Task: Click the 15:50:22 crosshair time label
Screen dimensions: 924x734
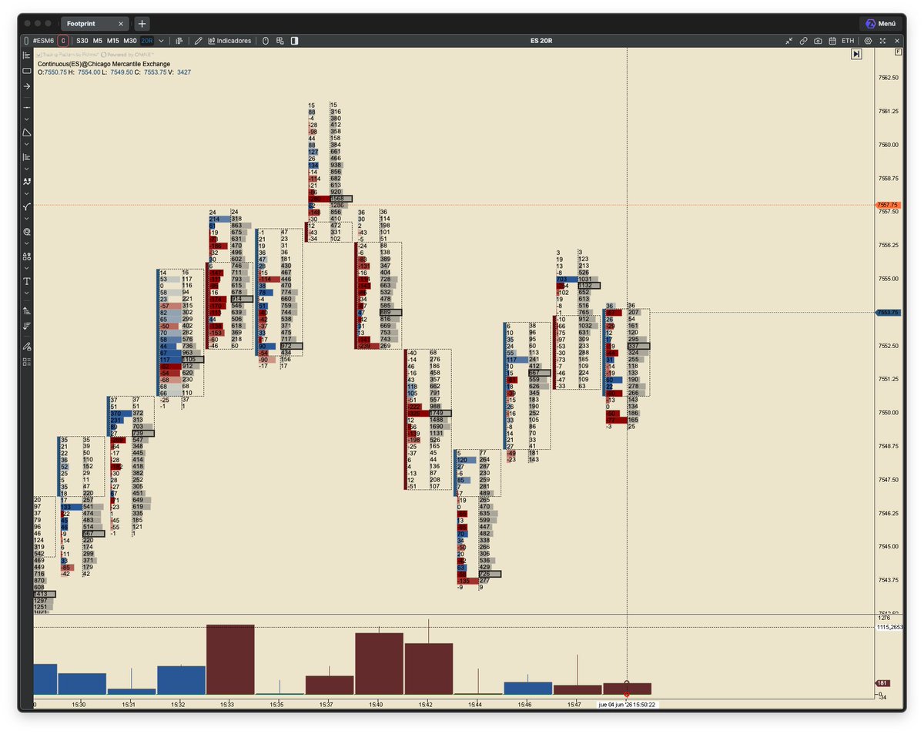Action: [x=627, y=704]
